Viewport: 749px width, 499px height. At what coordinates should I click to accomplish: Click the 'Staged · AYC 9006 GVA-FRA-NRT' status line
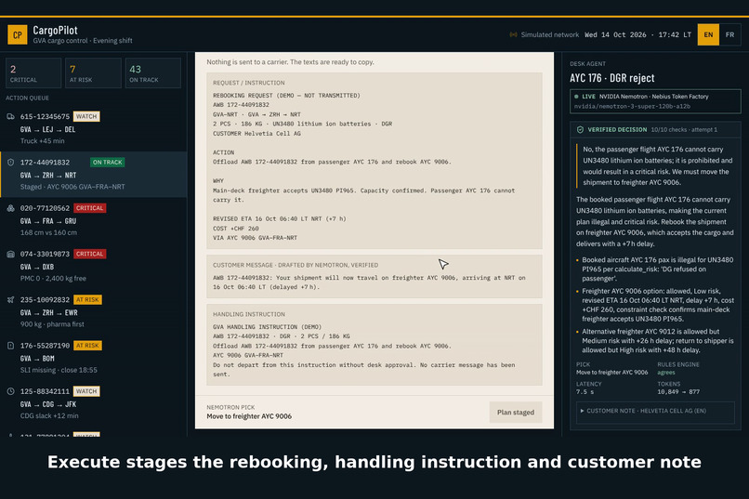[x=72, y=187]
